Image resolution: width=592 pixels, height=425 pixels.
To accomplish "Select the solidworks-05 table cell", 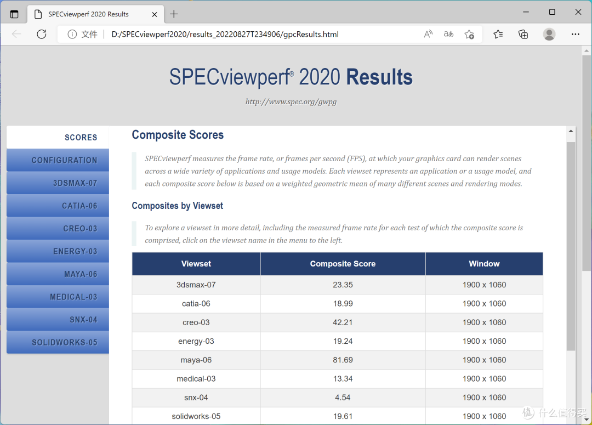I will [196, 416].
